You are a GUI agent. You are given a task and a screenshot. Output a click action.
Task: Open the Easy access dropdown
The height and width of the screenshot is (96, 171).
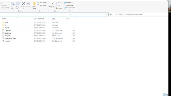click(42, 5)
